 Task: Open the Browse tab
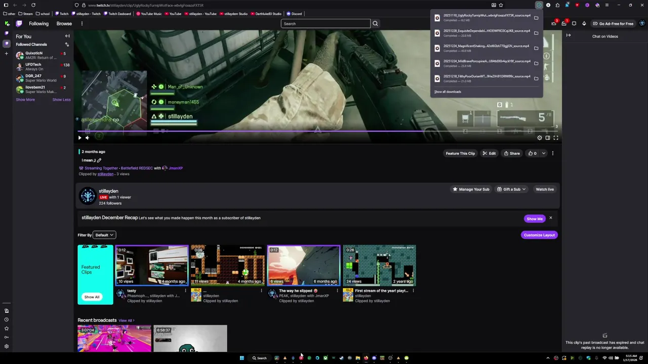[x=64, y=24]
